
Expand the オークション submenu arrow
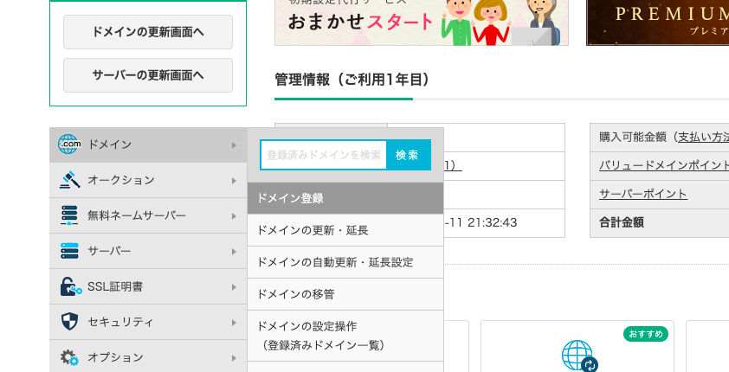click(x=234, y=181)
